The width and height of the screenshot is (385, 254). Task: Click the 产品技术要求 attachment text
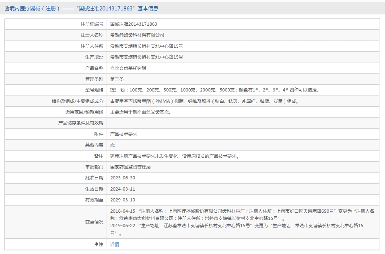(124, 134)
